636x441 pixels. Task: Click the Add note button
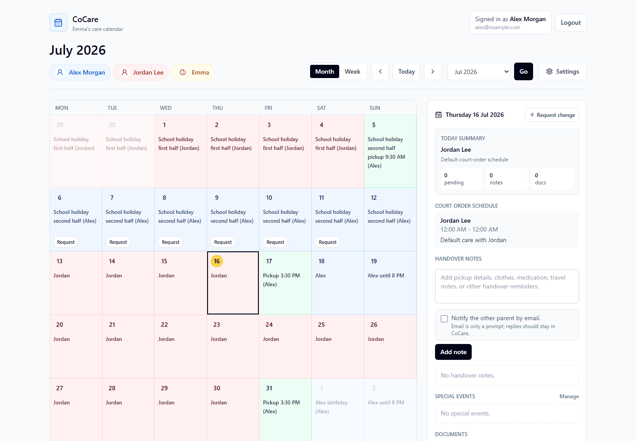pos(453,352)
